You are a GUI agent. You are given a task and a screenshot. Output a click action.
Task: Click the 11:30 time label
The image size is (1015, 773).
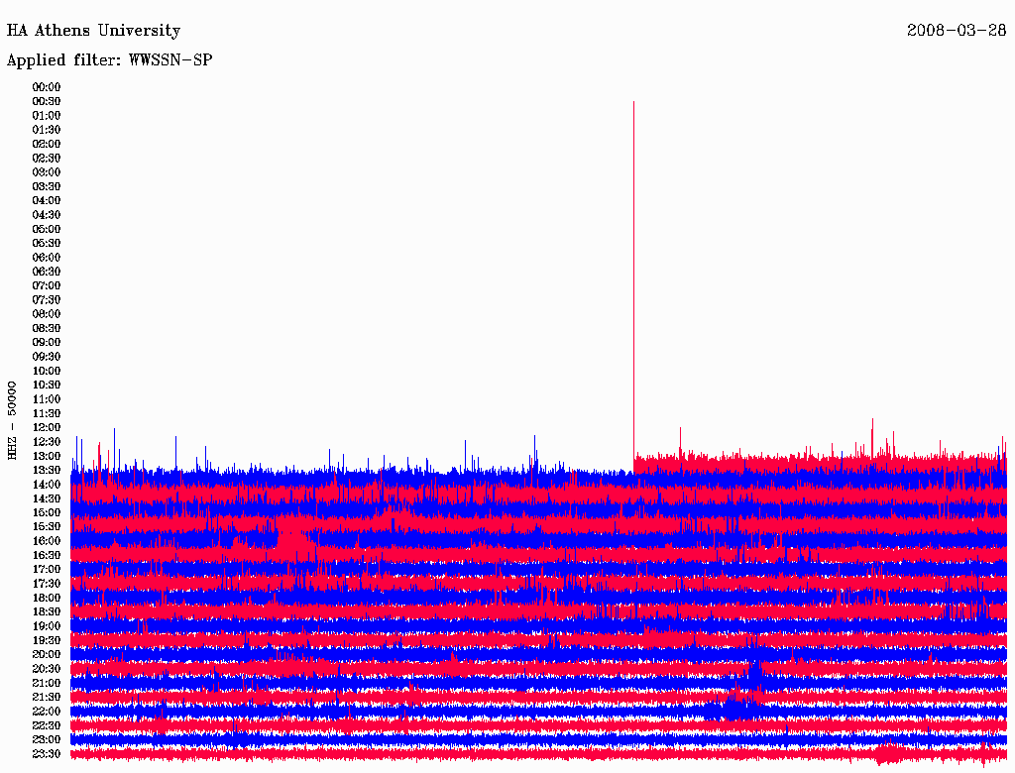[x=47, y=413]
